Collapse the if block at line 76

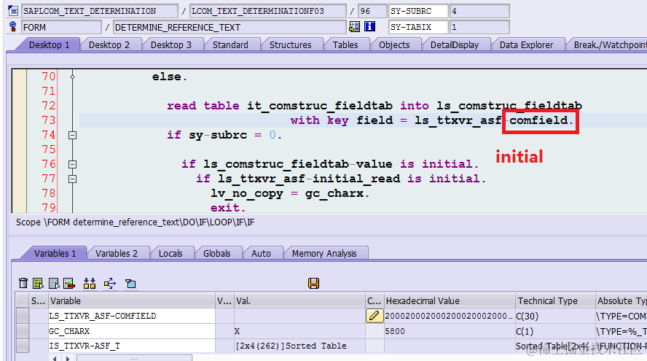72,164
